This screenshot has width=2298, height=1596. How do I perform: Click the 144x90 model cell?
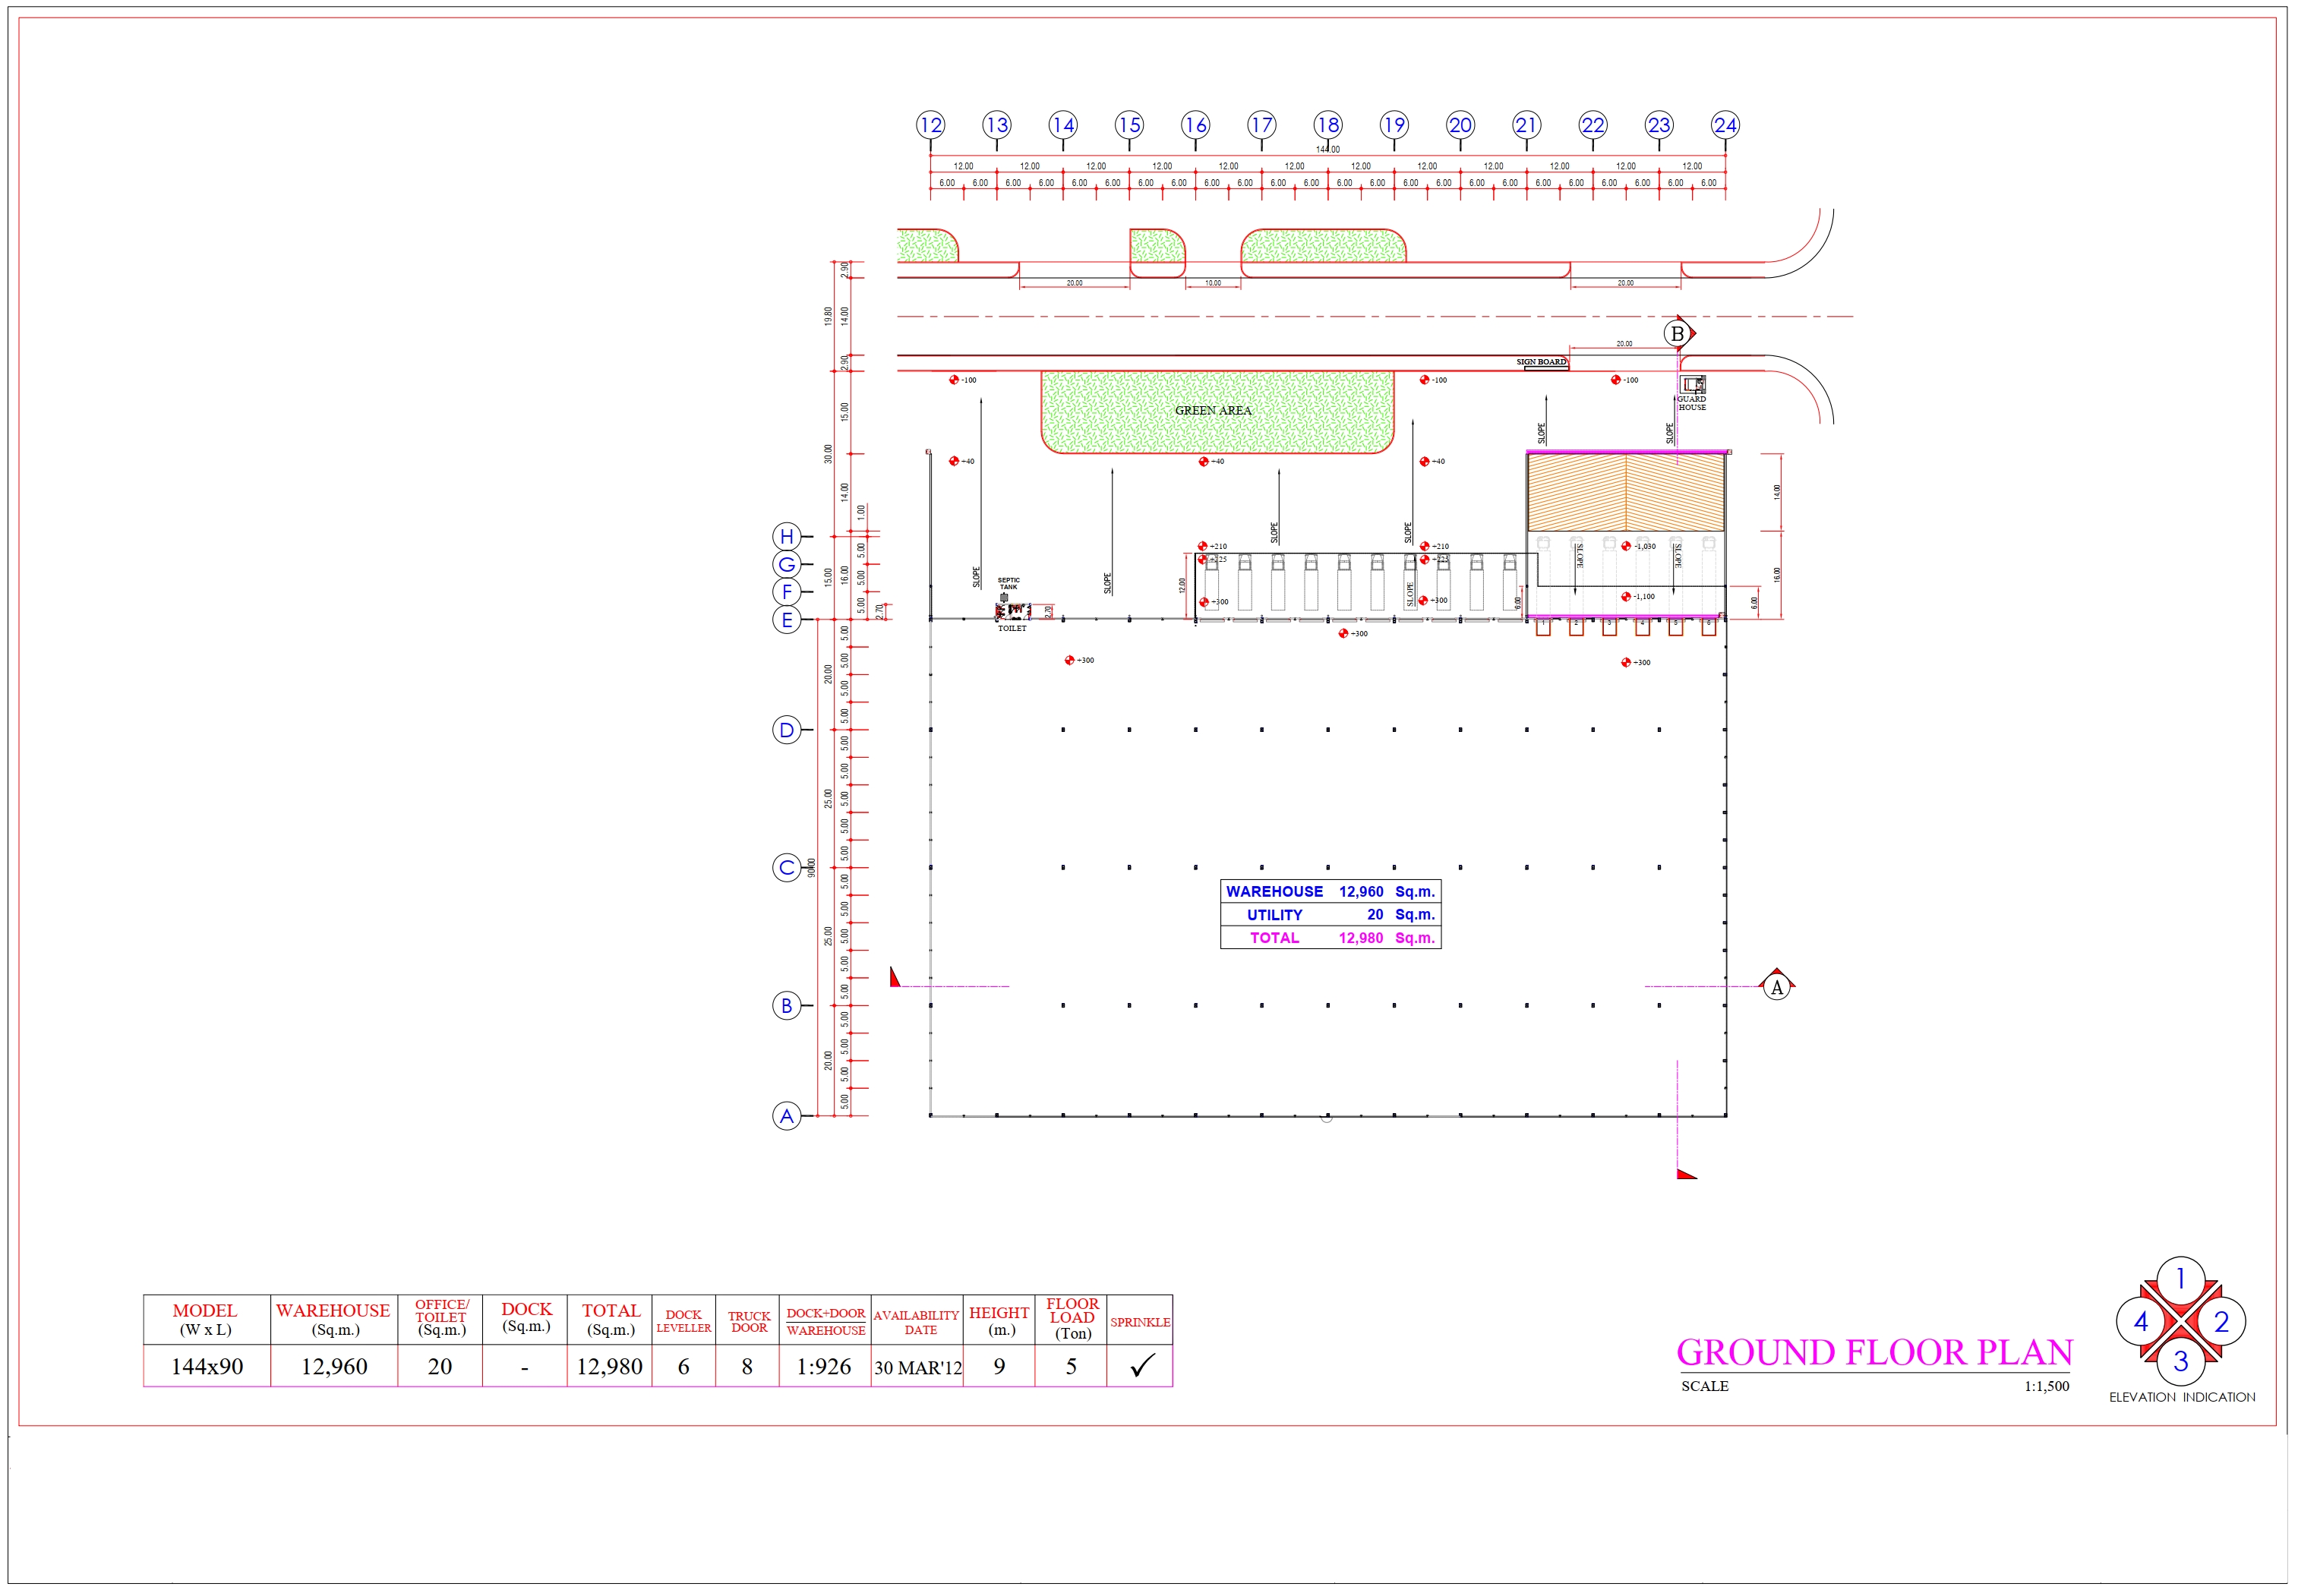207,1366
